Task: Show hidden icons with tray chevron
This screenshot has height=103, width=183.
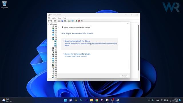Action: tap(149, 100)
